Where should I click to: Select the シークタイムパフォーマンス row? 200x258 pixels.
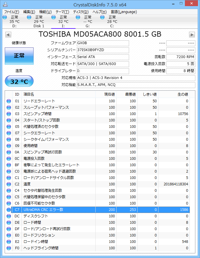click(98, 139)
